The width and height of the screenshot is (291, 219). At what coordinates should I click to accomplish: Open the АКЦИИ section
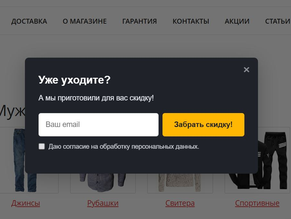(x=237, y=21)
